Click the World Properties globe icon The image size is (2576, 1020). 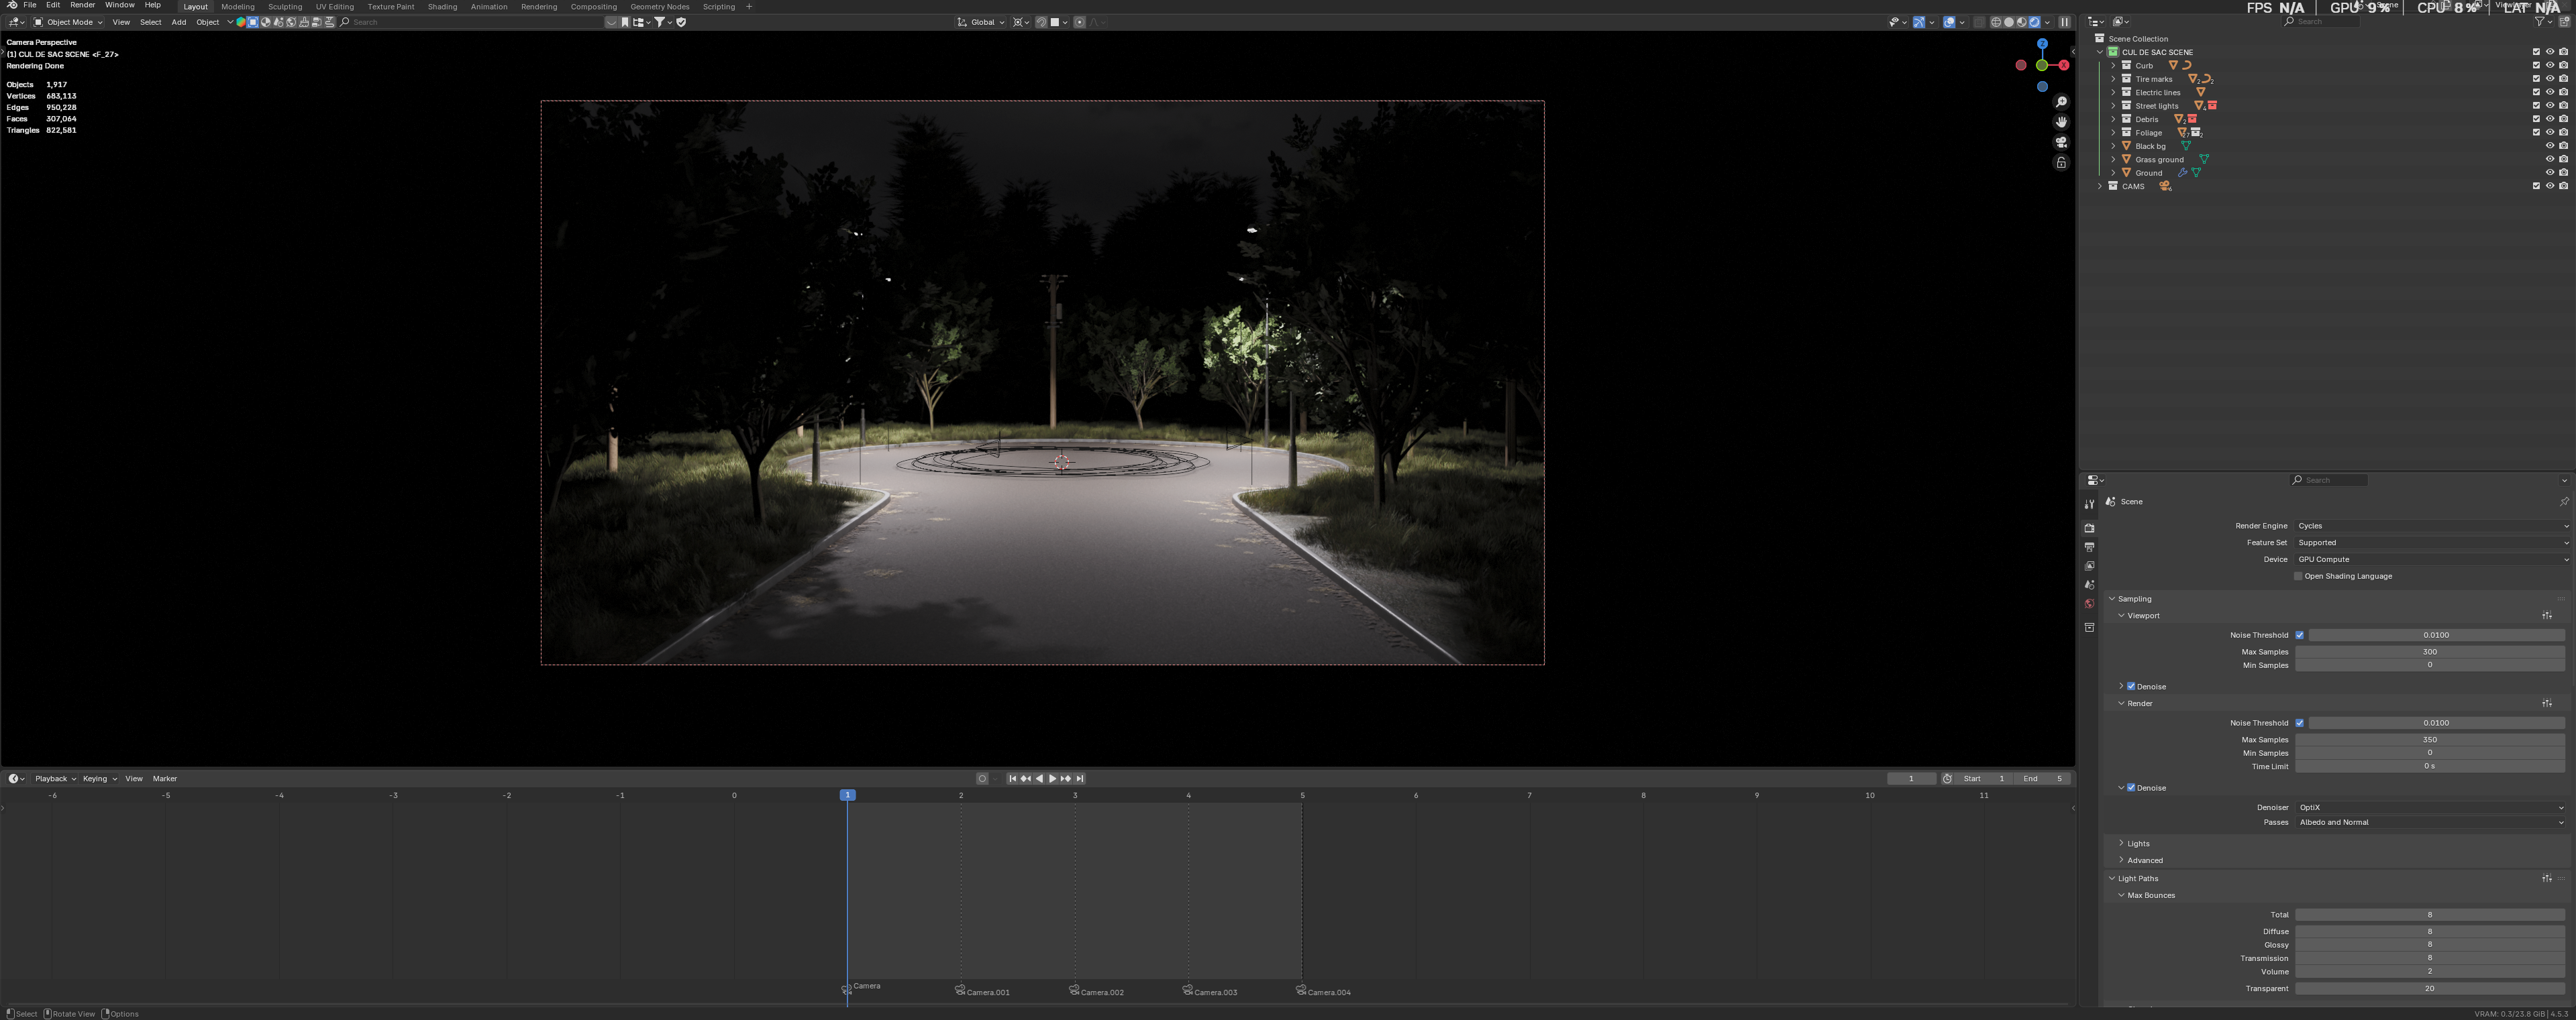pos(2089,604)
